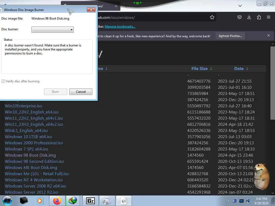Open Windows ME Boot Disk.img link
The height and width of the screenshot is (206, 275).
pos(31,167)
